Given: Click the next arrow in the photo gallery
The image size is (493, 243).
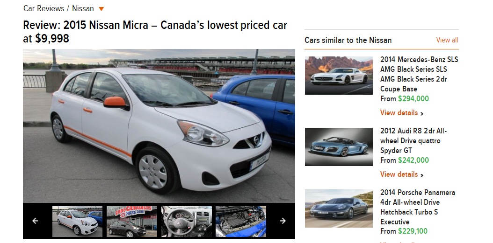Looking at the screenshot, I should point(283,221).
